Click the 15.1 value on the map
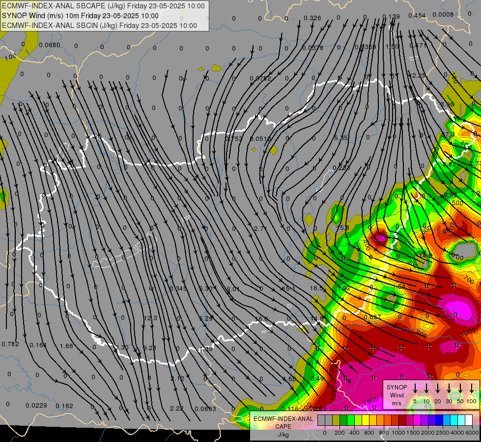The image size is (481, 442). pyautogui.click(x=289, y=288)
